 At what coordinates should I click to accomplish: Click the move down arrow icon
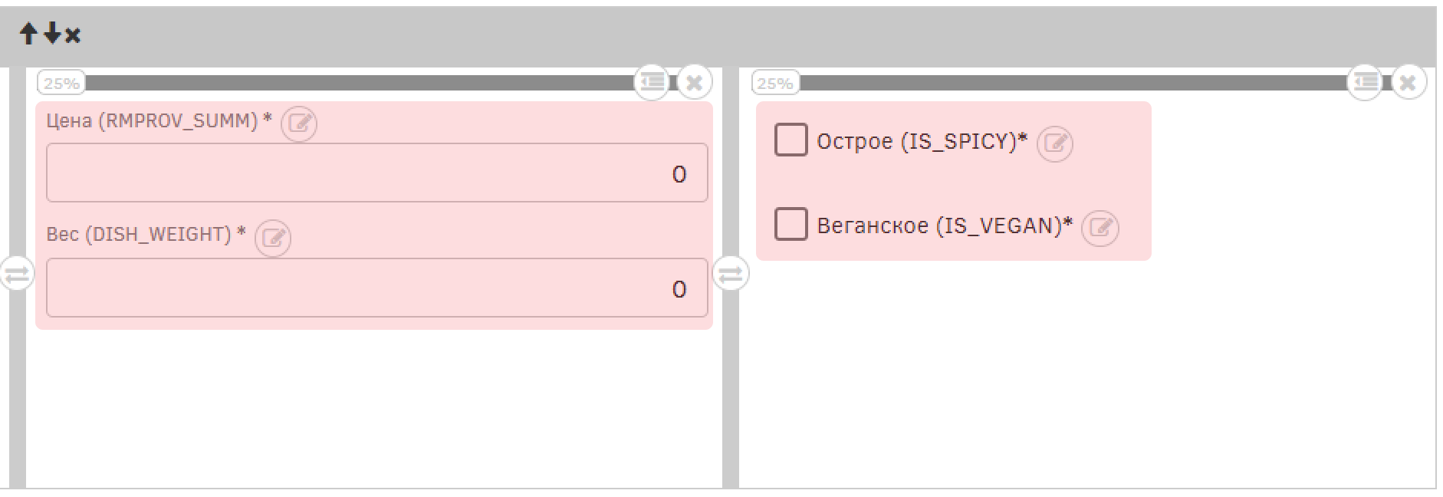pyautogui.click(x=51, y=34)
